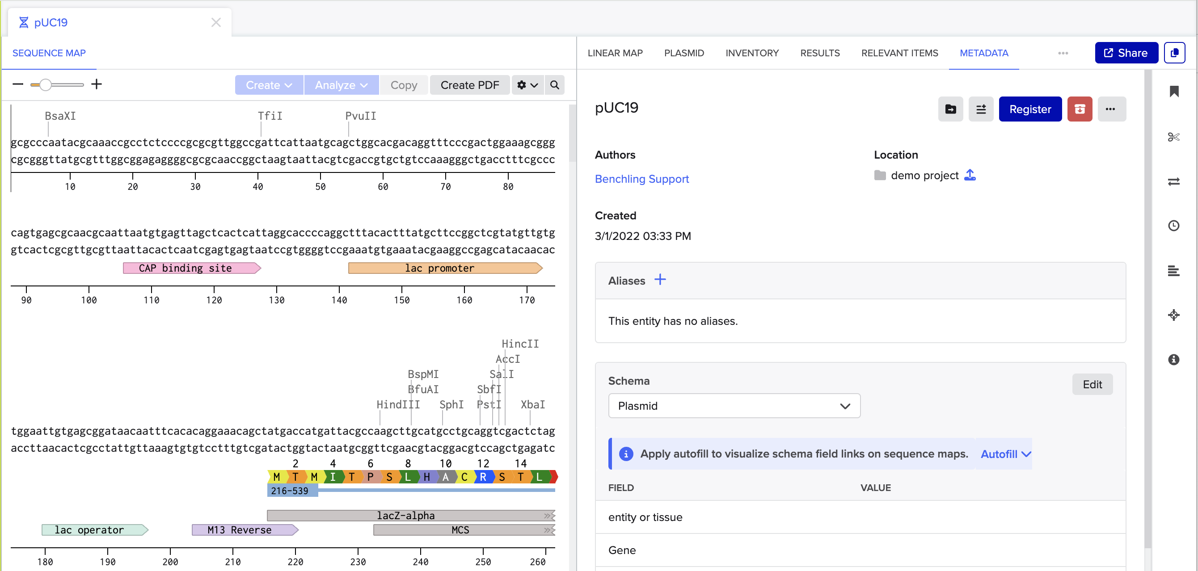The image size is (1198, 571).
Task: Open the arrows primers sidebar icon
Action: 1173,181
